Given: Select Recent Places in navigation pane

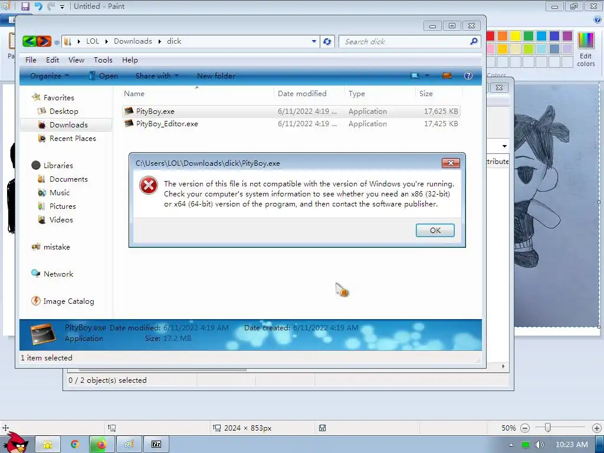Looking at the screenshot, I should tap(73, 138).
